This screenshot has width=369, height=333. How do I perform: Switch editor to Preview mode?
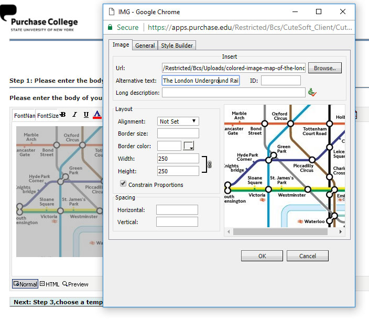(x=75, y=284)
